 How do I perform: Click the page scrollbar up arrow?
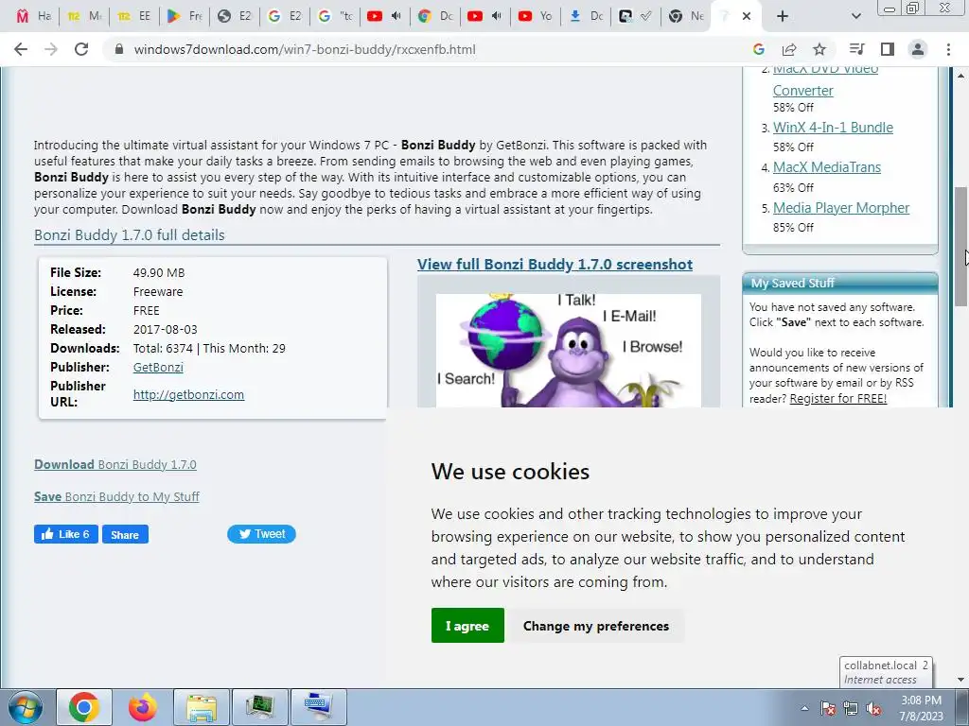pos(961,76)
